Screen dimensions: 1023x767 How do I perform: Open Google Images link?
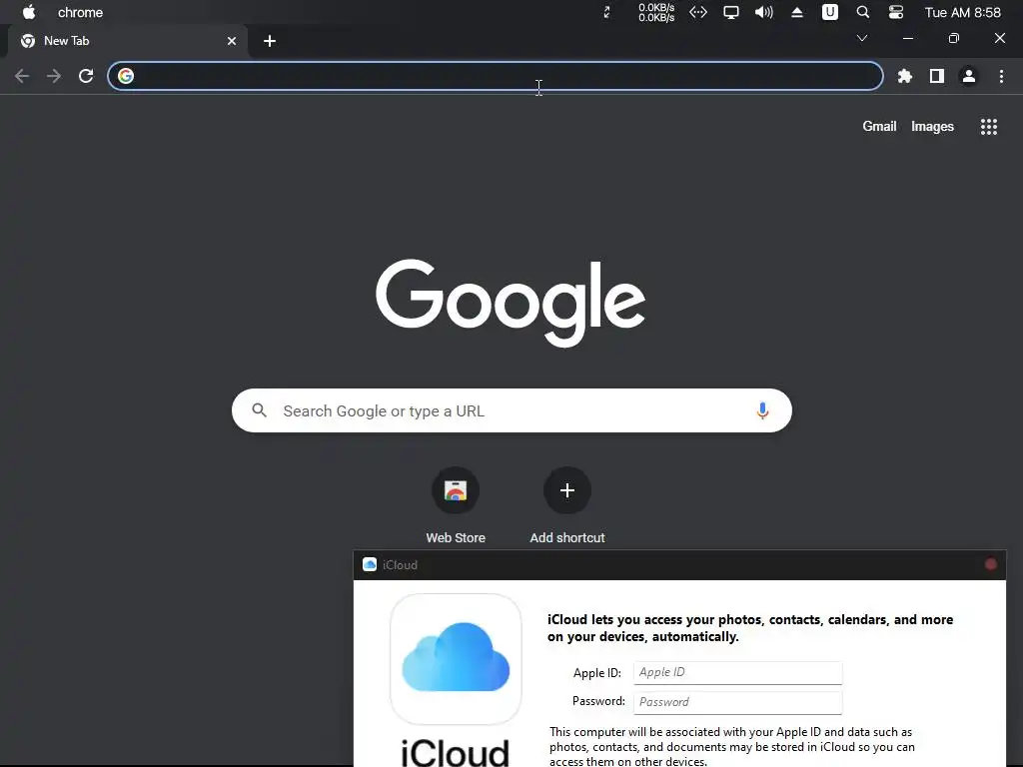click(932, 127)
